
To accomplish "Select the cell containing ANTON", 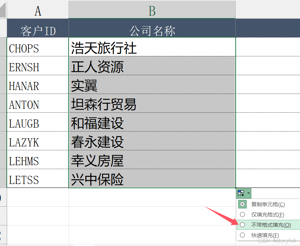I will (x=38, y=103).
